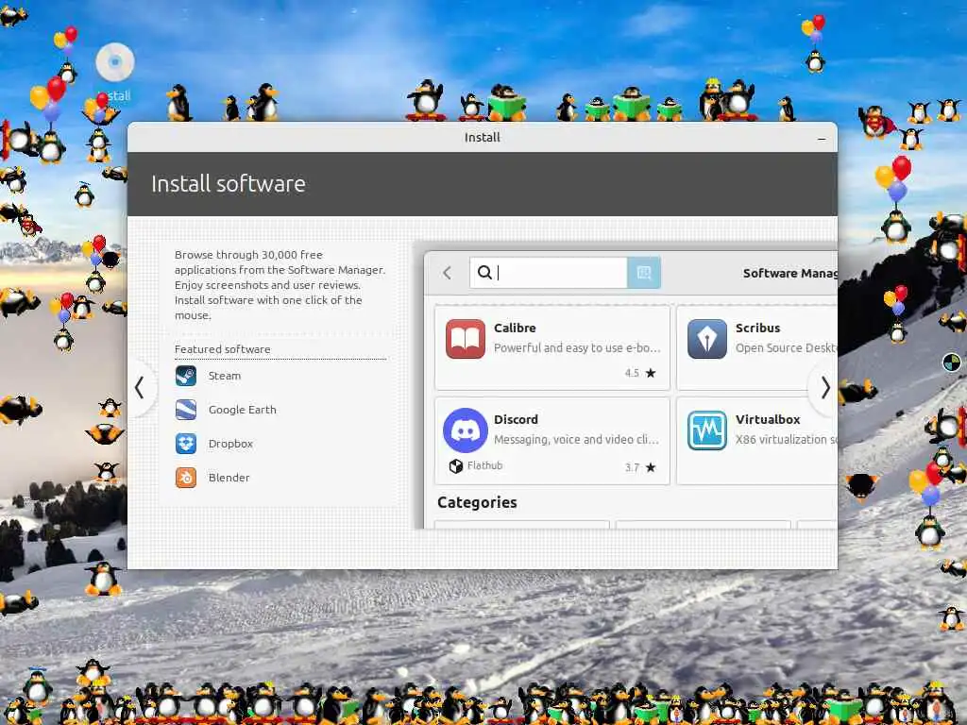Click the Categories heading
This screenshot has height=725, width=967.
[x=477, y=502]
